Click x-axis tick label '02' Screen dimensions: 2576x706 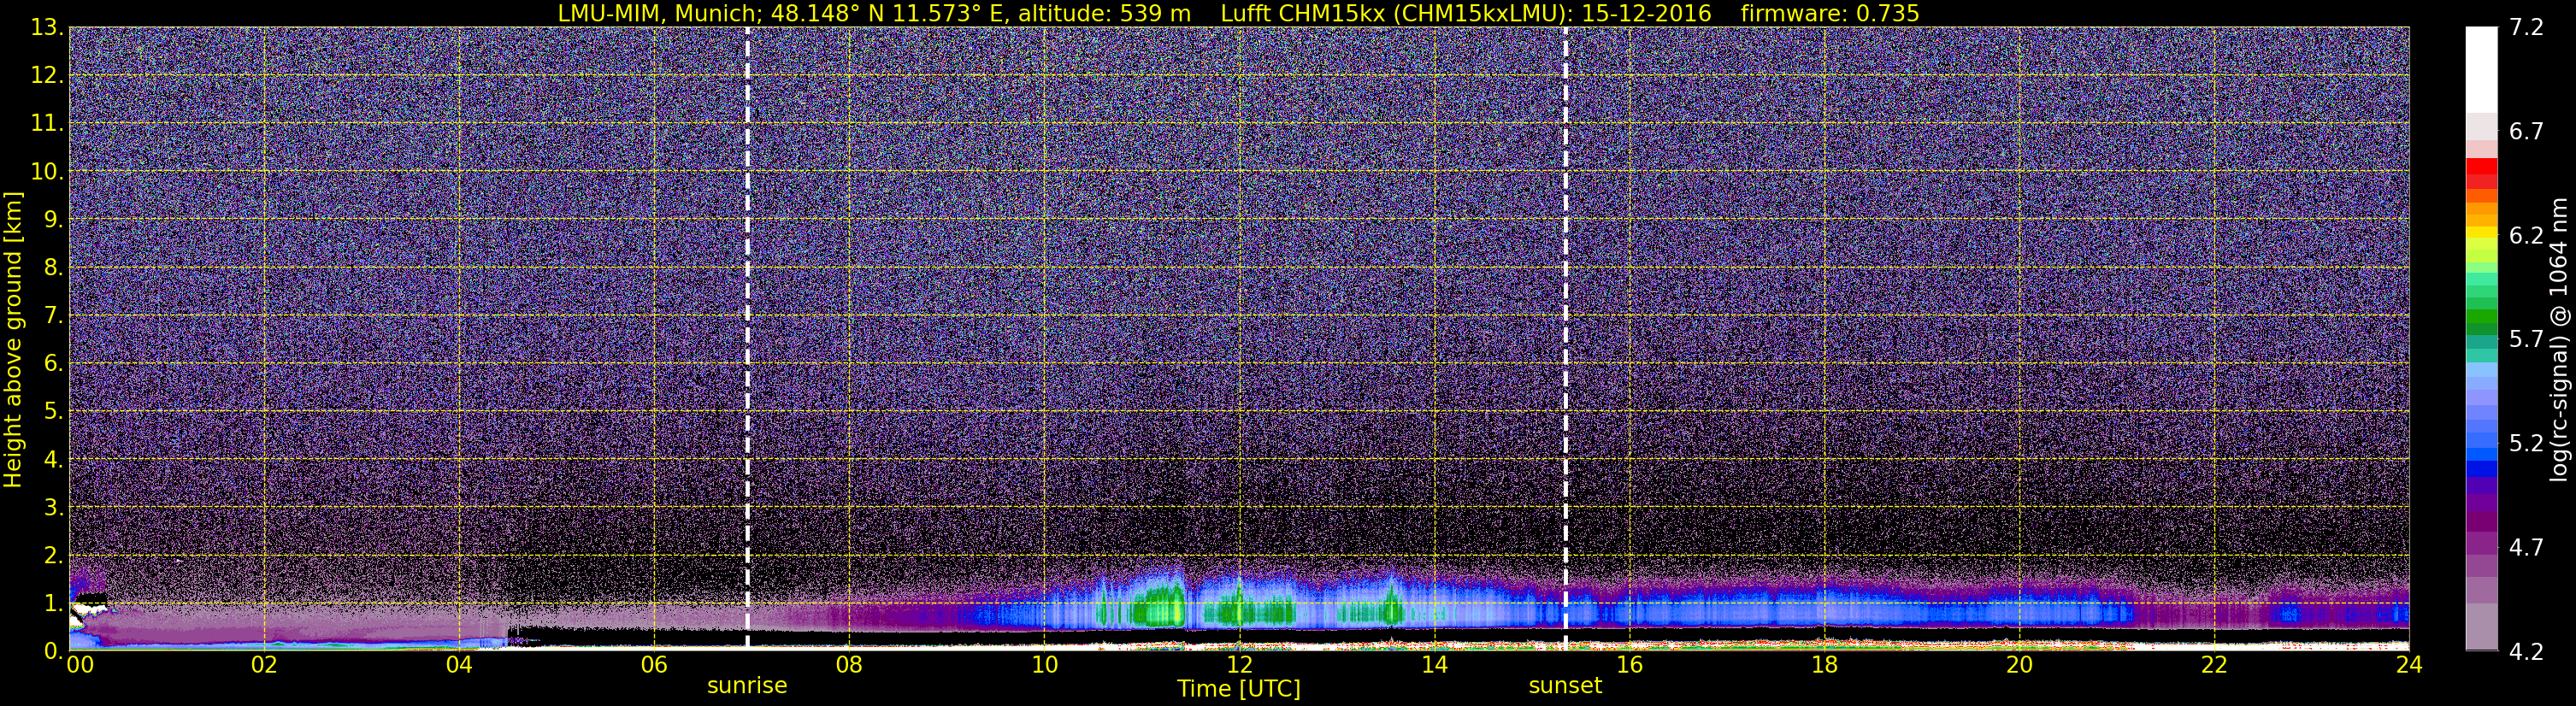pos(264,666)
